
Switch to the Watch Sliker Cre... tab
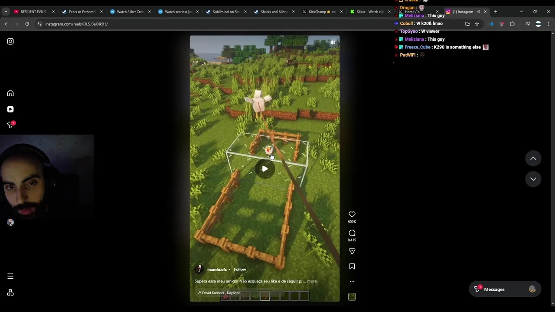click(x=129, y=12)
